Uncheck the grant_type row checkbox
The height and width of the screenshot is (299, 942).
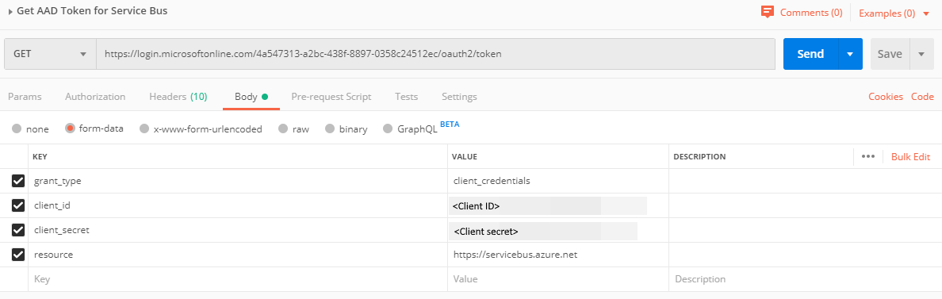point(18,181)
